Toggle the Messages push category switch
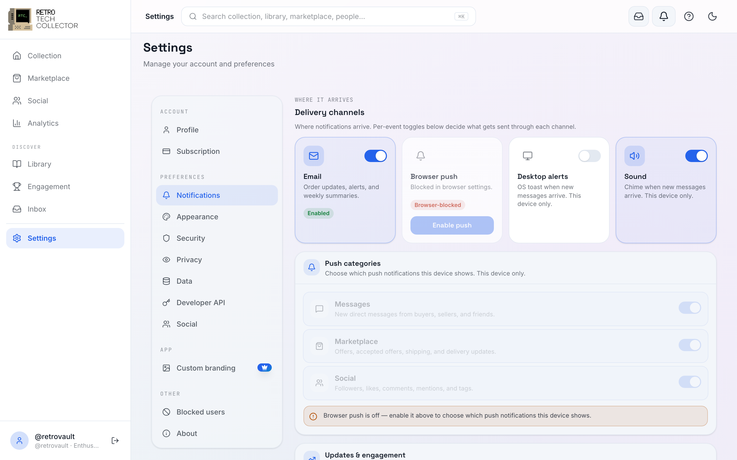Viewport: 737px width, 460px height. (689, 308)
